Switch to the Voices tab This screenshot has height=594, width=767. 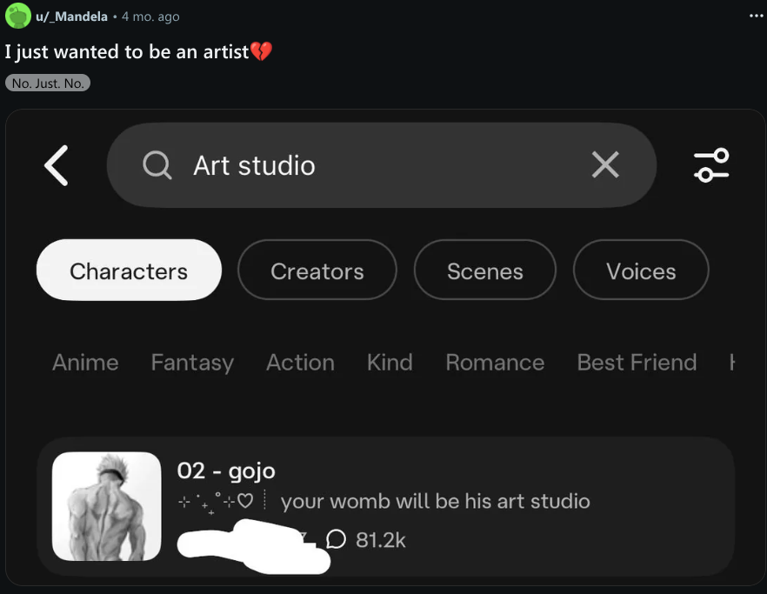click(x=641, y=270)
